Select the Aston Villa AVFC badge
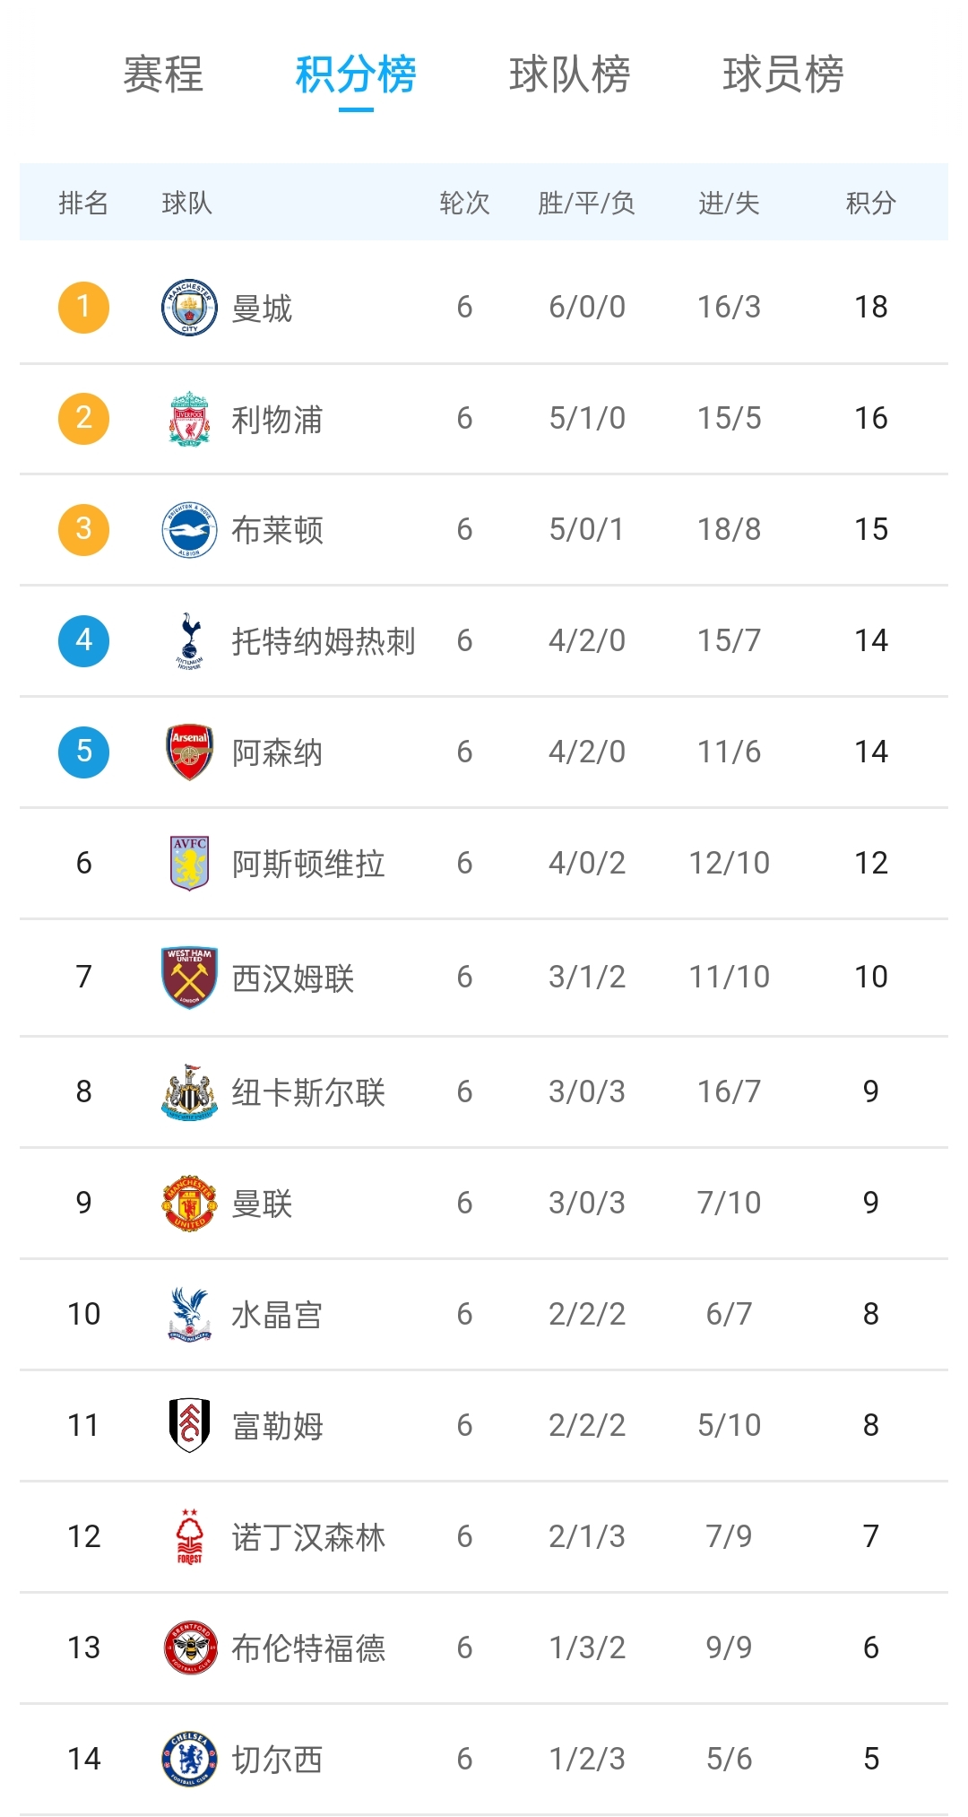The image size is (968, 1817). [x=189, y=863]
